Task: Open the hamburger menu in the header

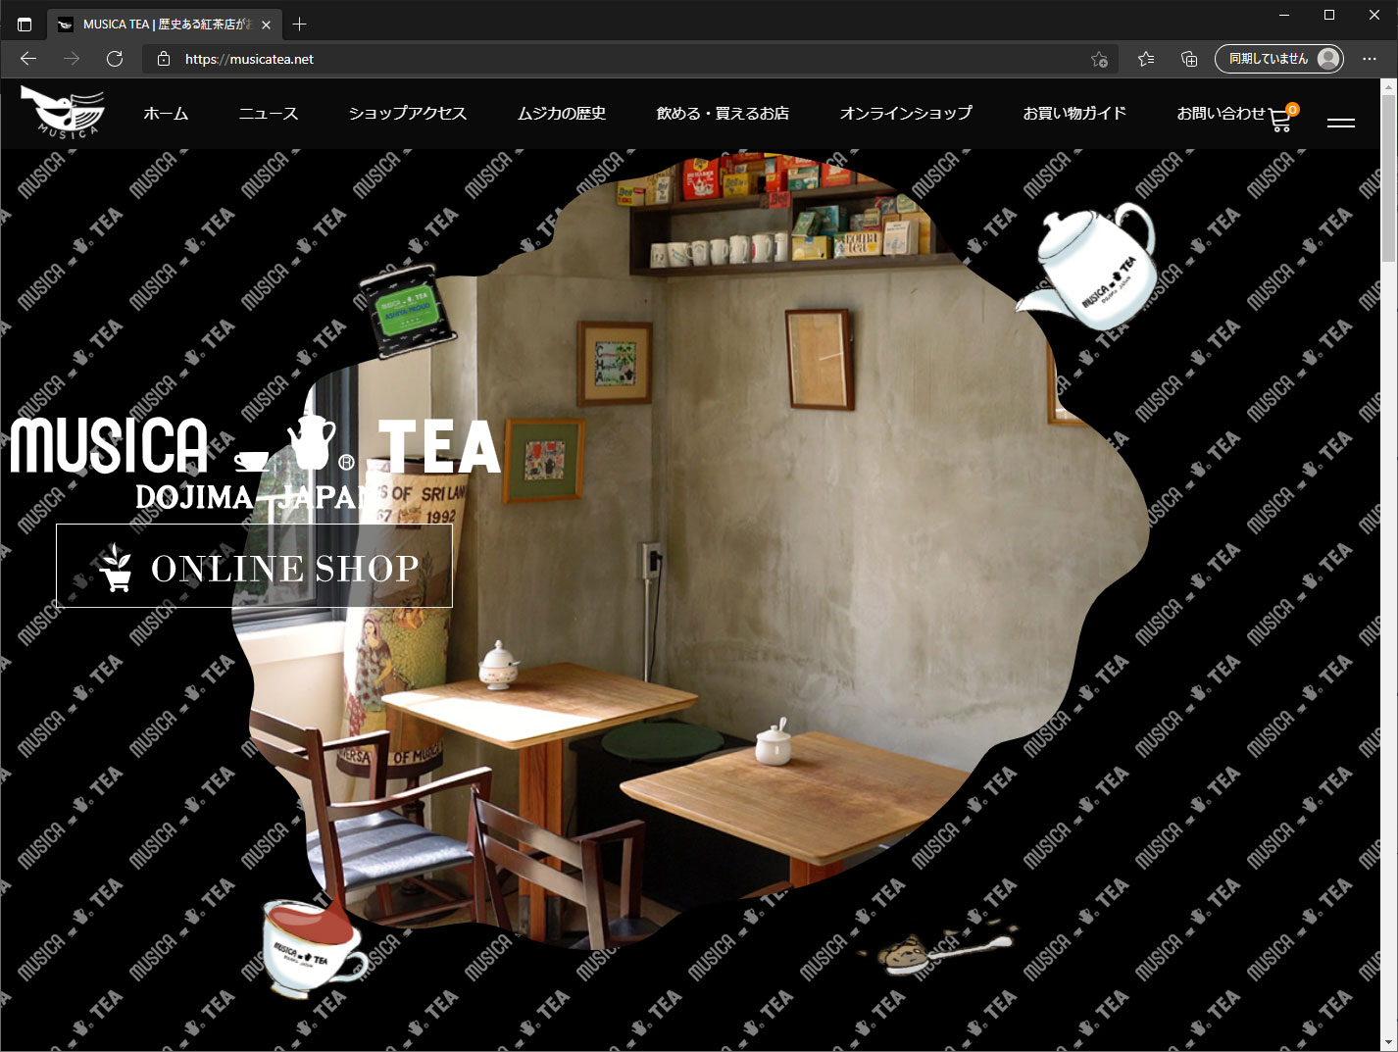Action: point(1340,123)
